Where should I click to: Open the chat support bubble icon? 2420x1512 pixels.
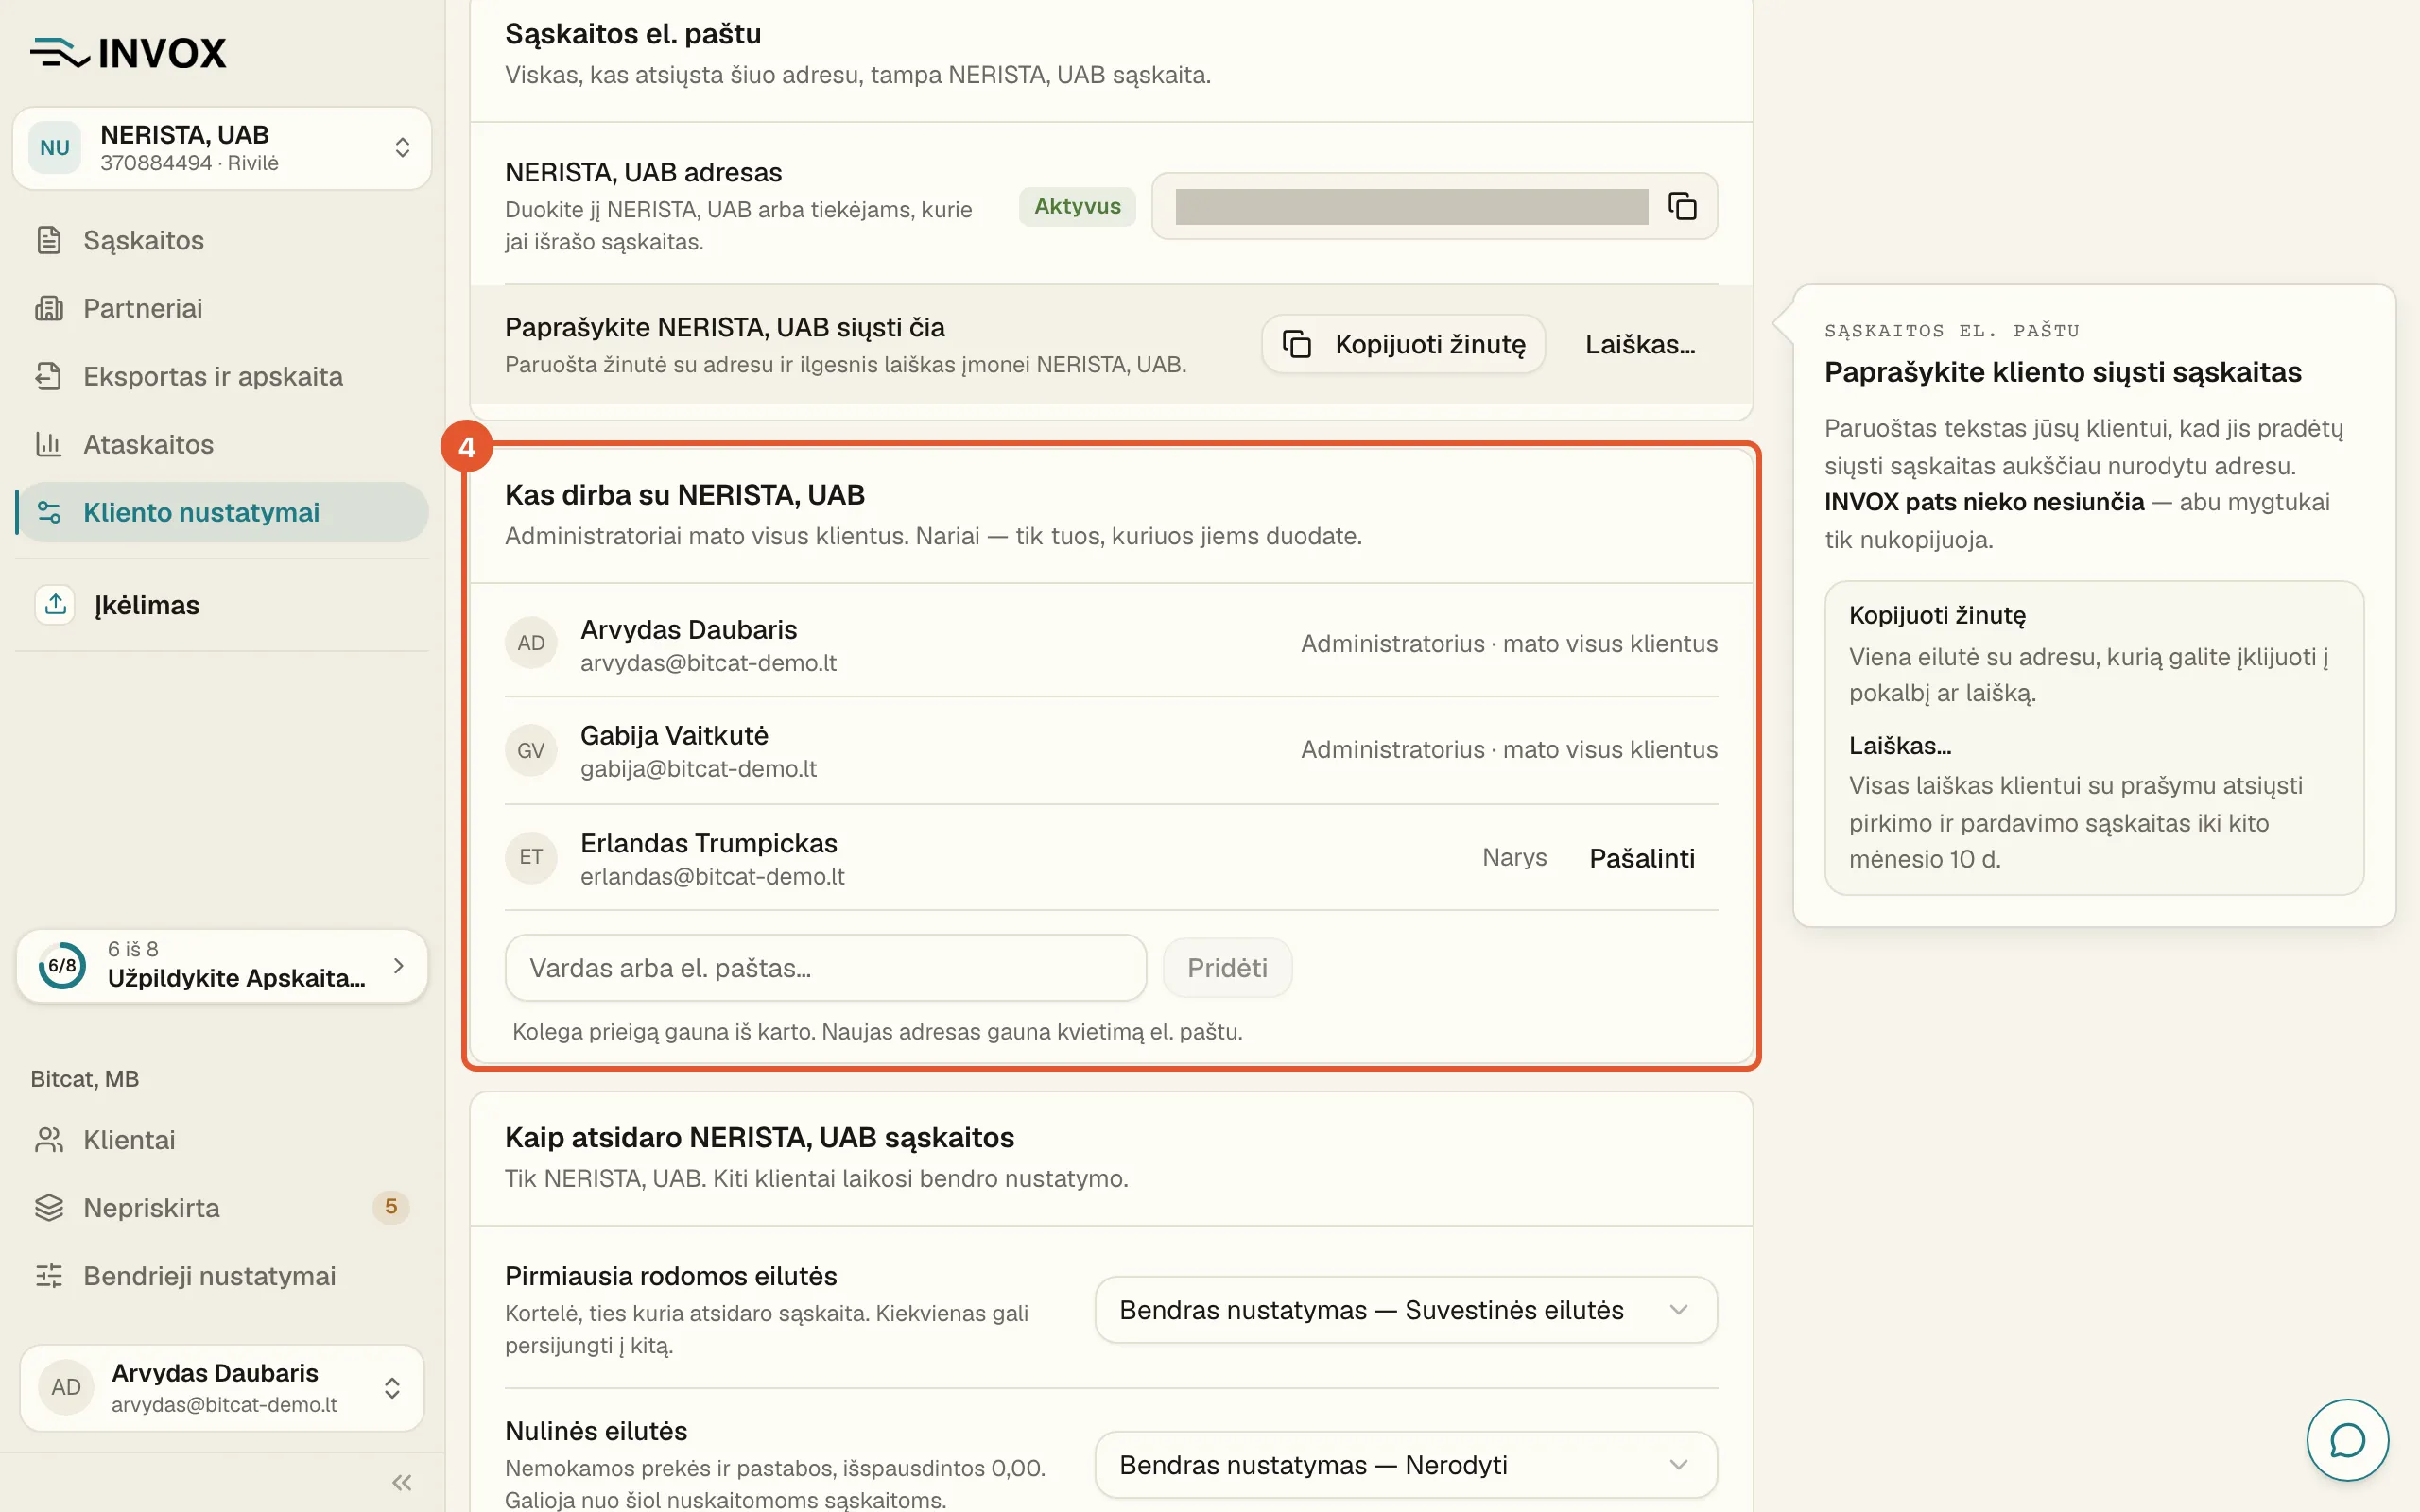[2347, 1440]
